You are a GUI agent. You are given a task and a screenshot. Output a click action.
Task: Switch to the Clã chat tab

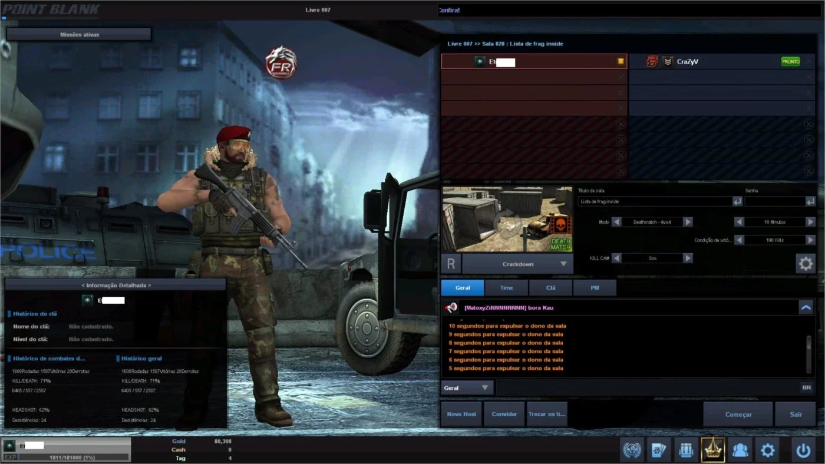(x=551, y=287)
